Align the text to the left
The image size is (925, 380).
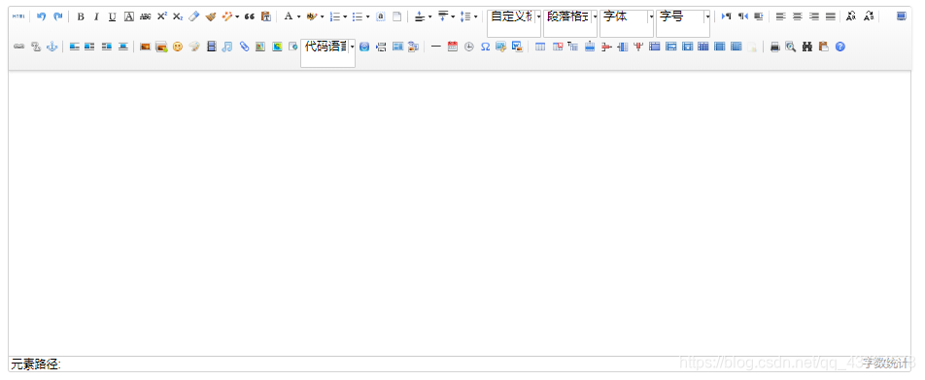(x=780, y=16)
